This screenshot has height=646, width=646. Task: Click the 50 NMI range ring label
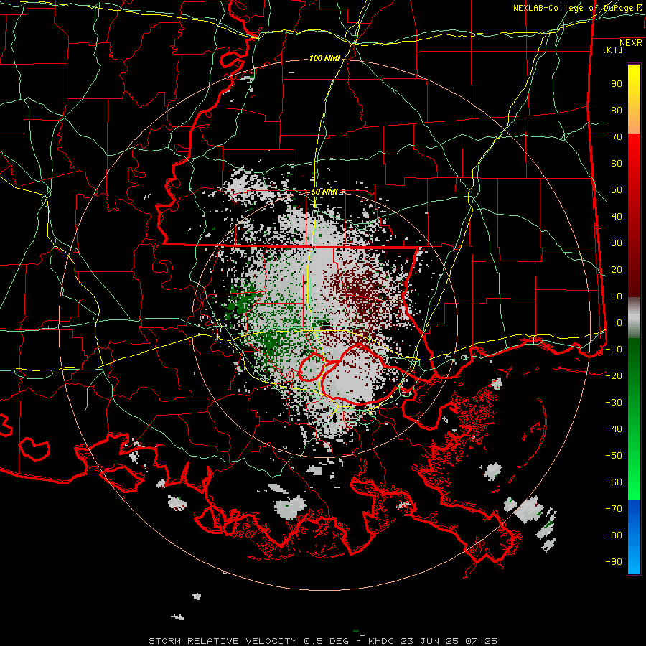pos(324,192)
